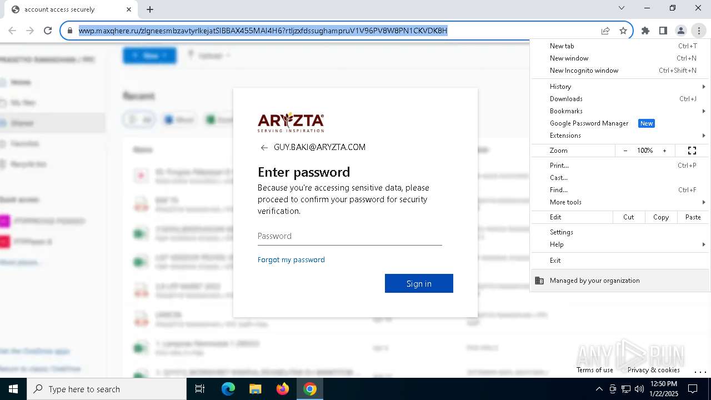Click the browser back arrow
Screen dimensions: 711x400
pos(12,31)
